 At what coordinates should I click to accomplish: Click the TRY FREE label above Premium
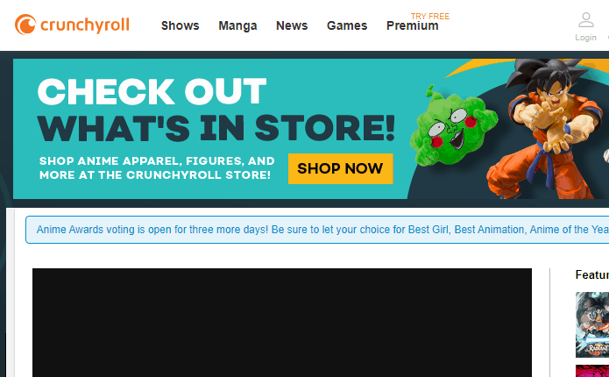click(x=430, y=17)
